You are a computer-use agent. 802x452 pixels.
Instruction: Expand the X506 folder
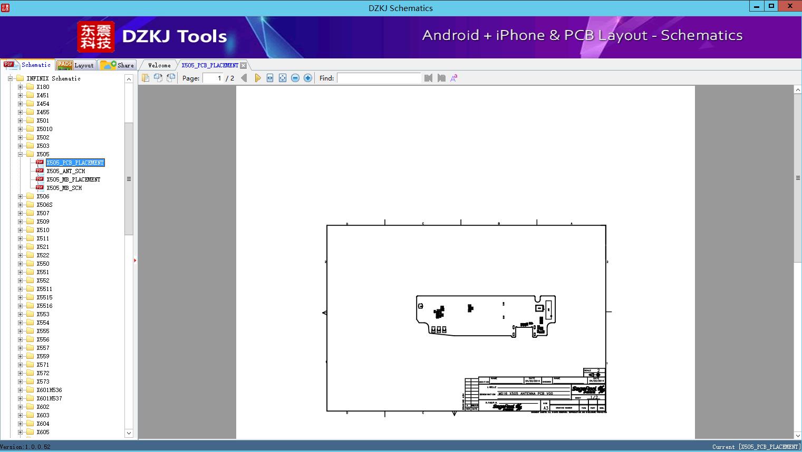tap(20, 196)
